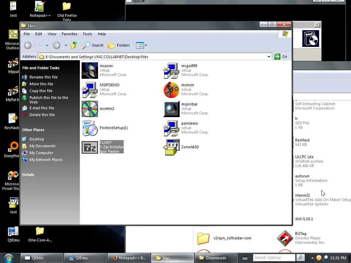Select the Old Firefox Data desktop folder
This screenshot has width=351, height=263.
point(67,11)
